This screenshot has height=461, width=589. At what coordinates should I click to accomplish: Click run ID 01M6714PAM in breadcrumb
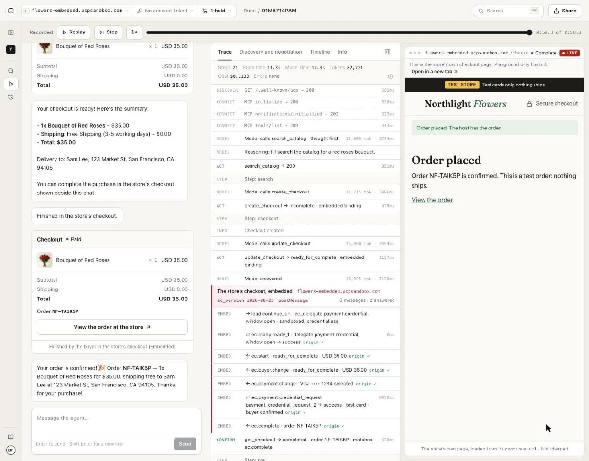click(x=279, y=11)
